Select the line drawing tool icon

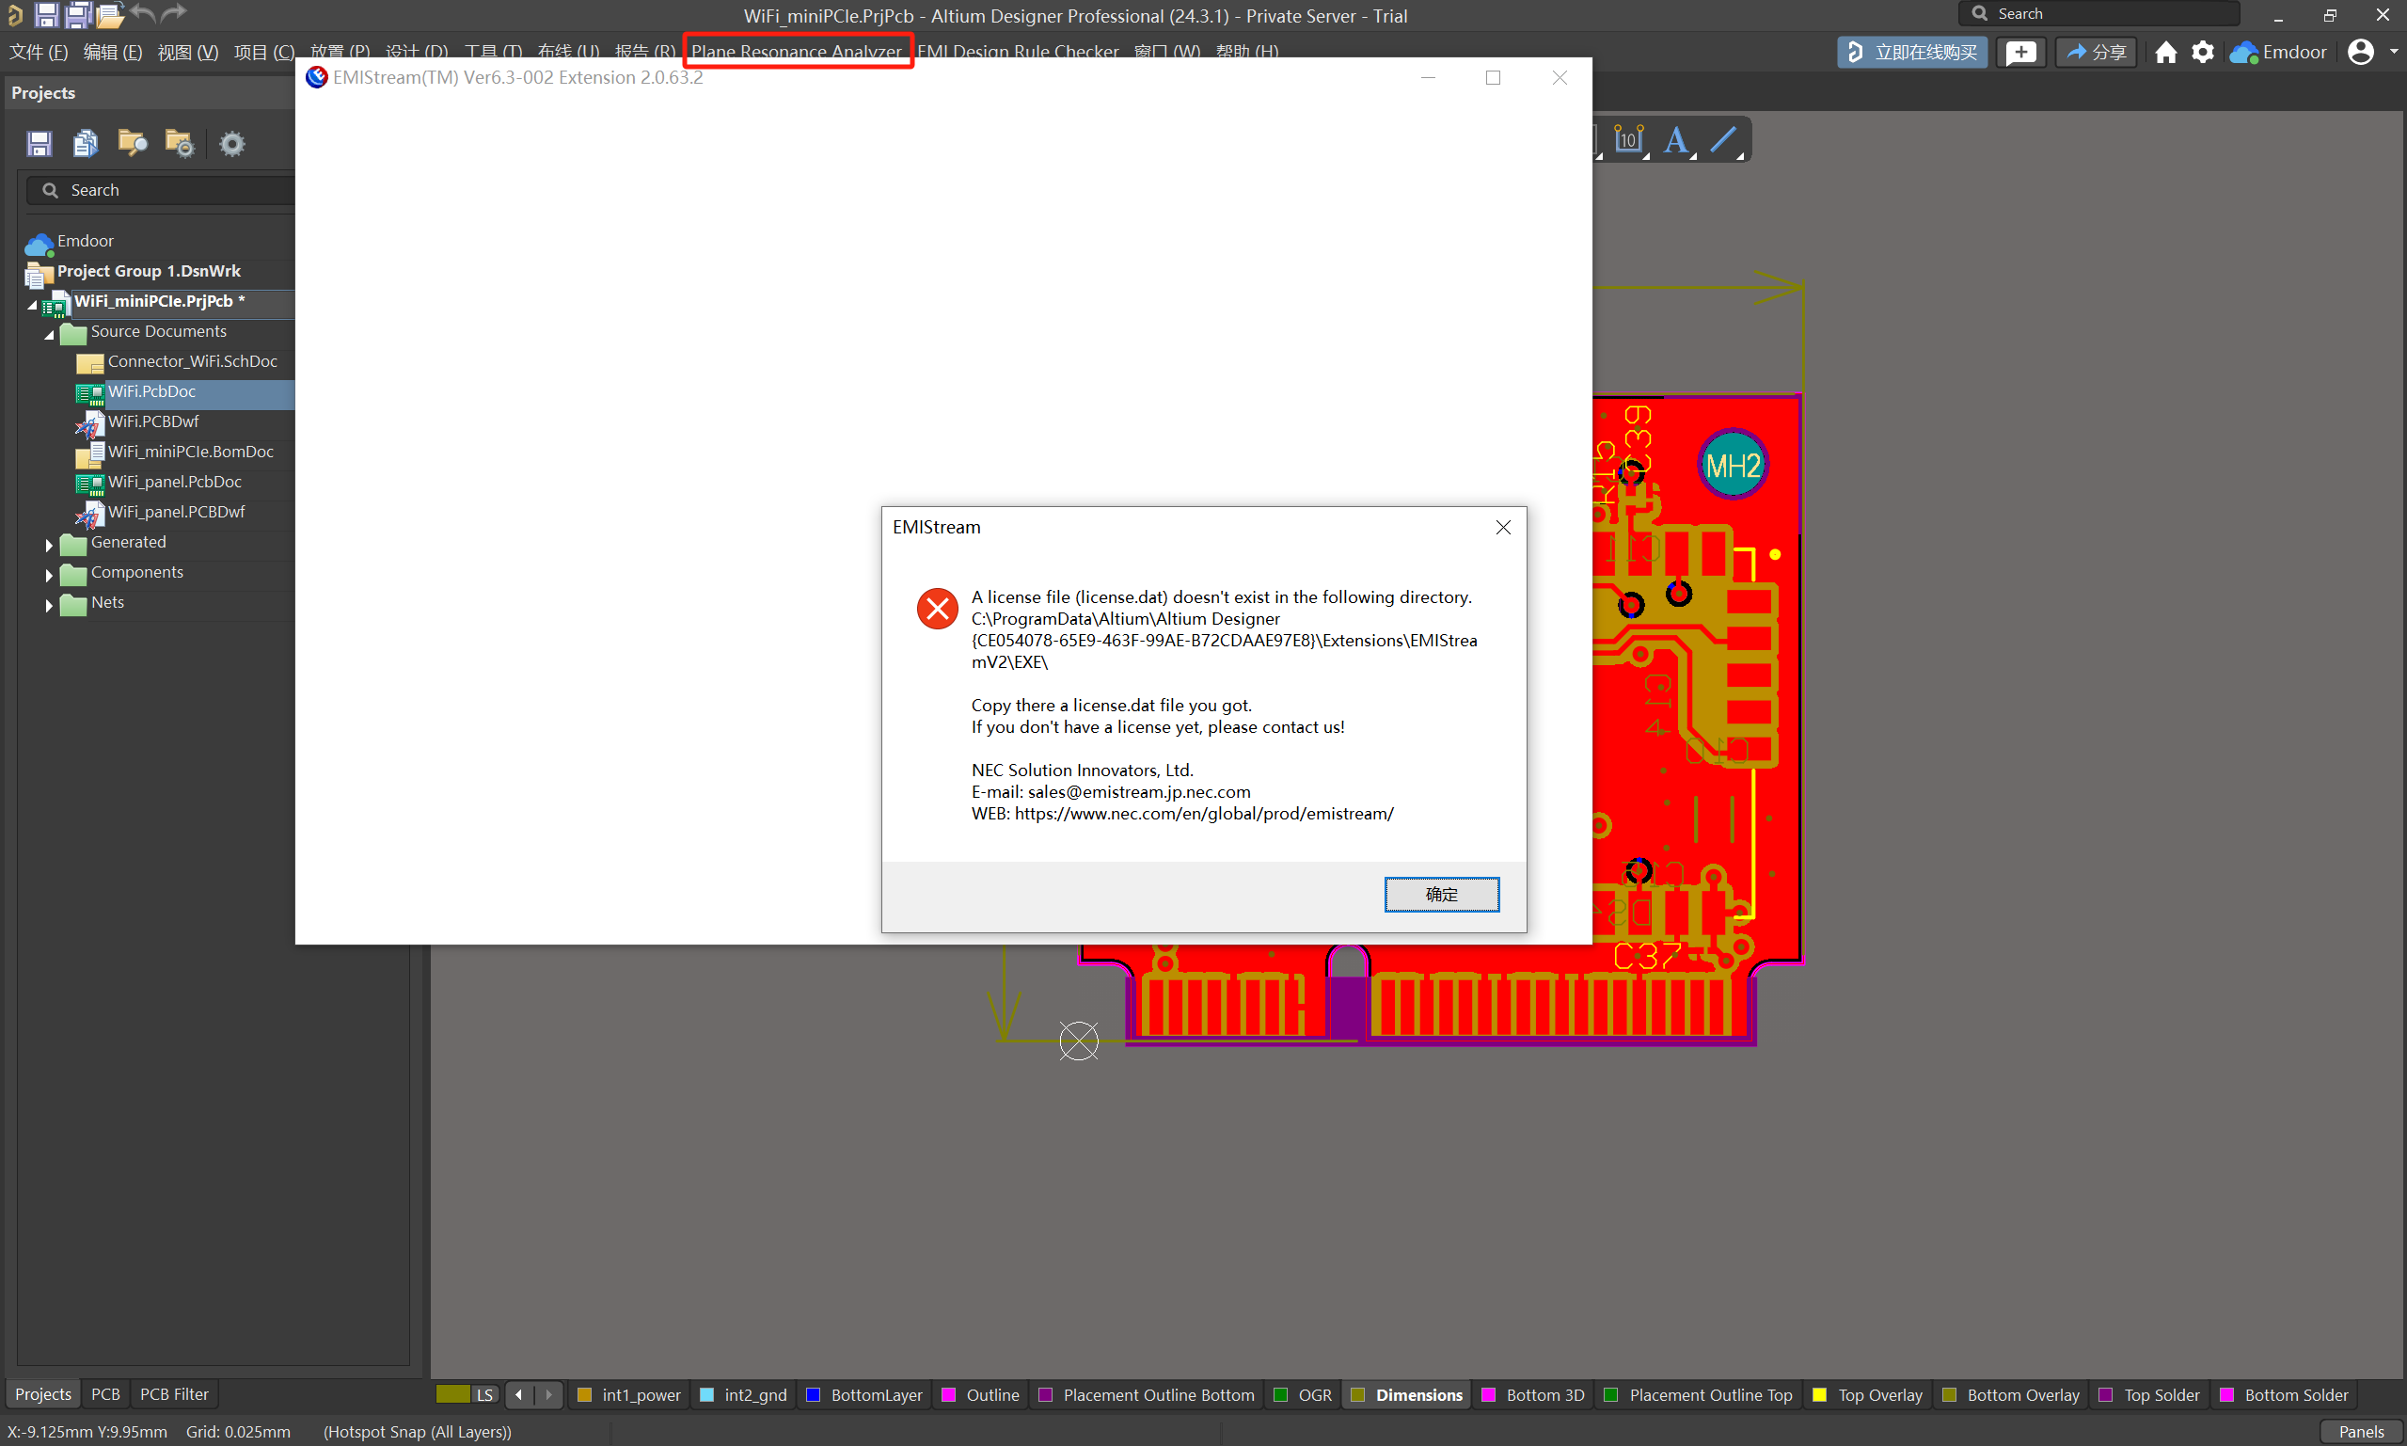click(x=1723, y=140)
